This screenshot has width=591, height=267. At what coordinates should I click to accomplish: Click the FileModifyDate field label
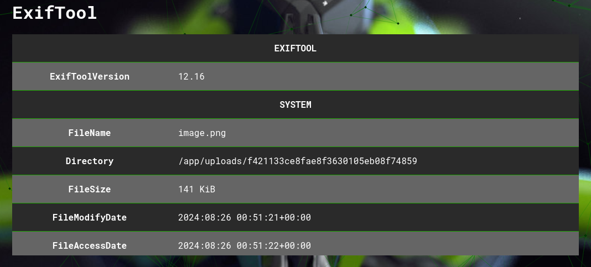[89, 217]
